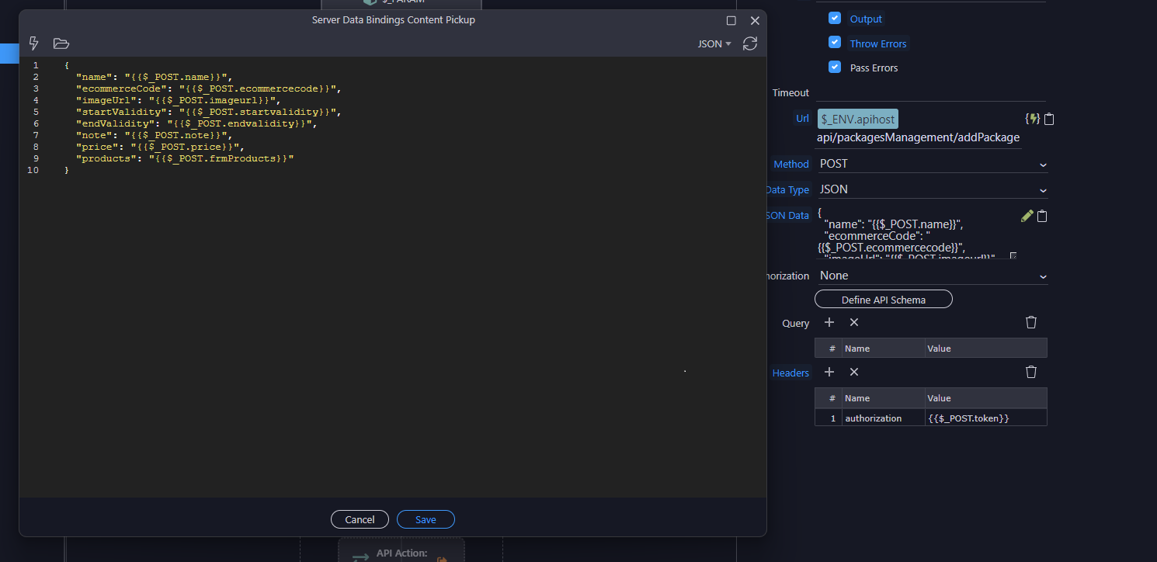Delete all Headers using the trash icon
The width and height of the screenshot is (1157, 562).
click(1030, 372)
